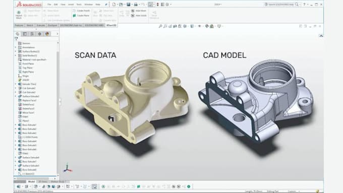Click the Create Points tool
The image size is (343, 193).
click(81, 11)
